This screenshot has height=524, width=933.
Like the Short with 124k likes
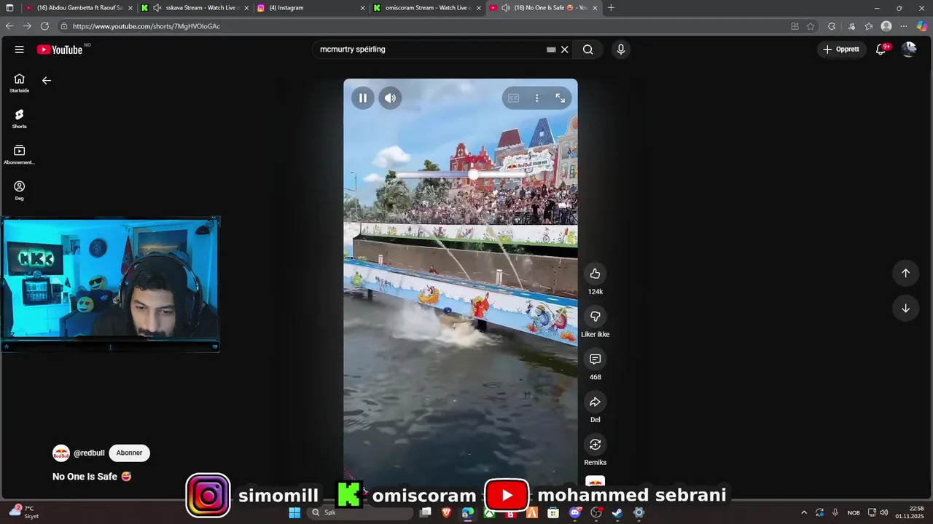click(596, 274)
